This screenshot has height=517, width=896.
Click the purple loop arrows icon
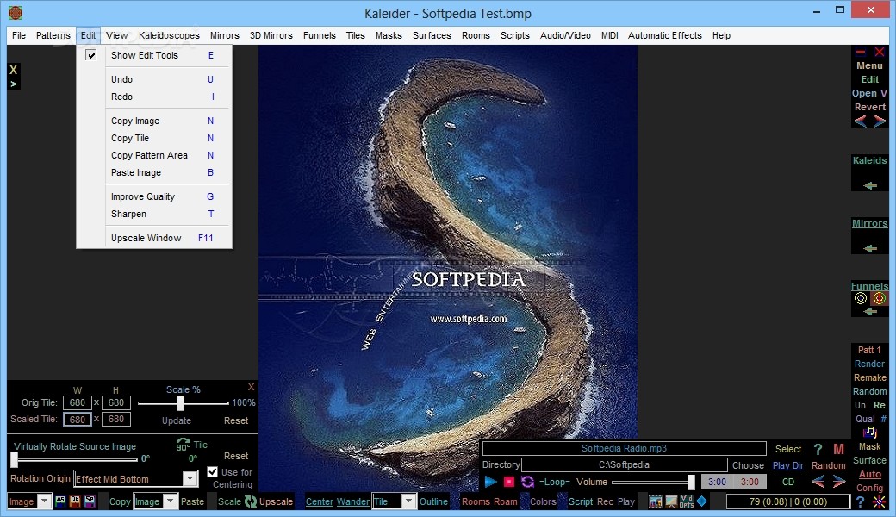point(527,482)
